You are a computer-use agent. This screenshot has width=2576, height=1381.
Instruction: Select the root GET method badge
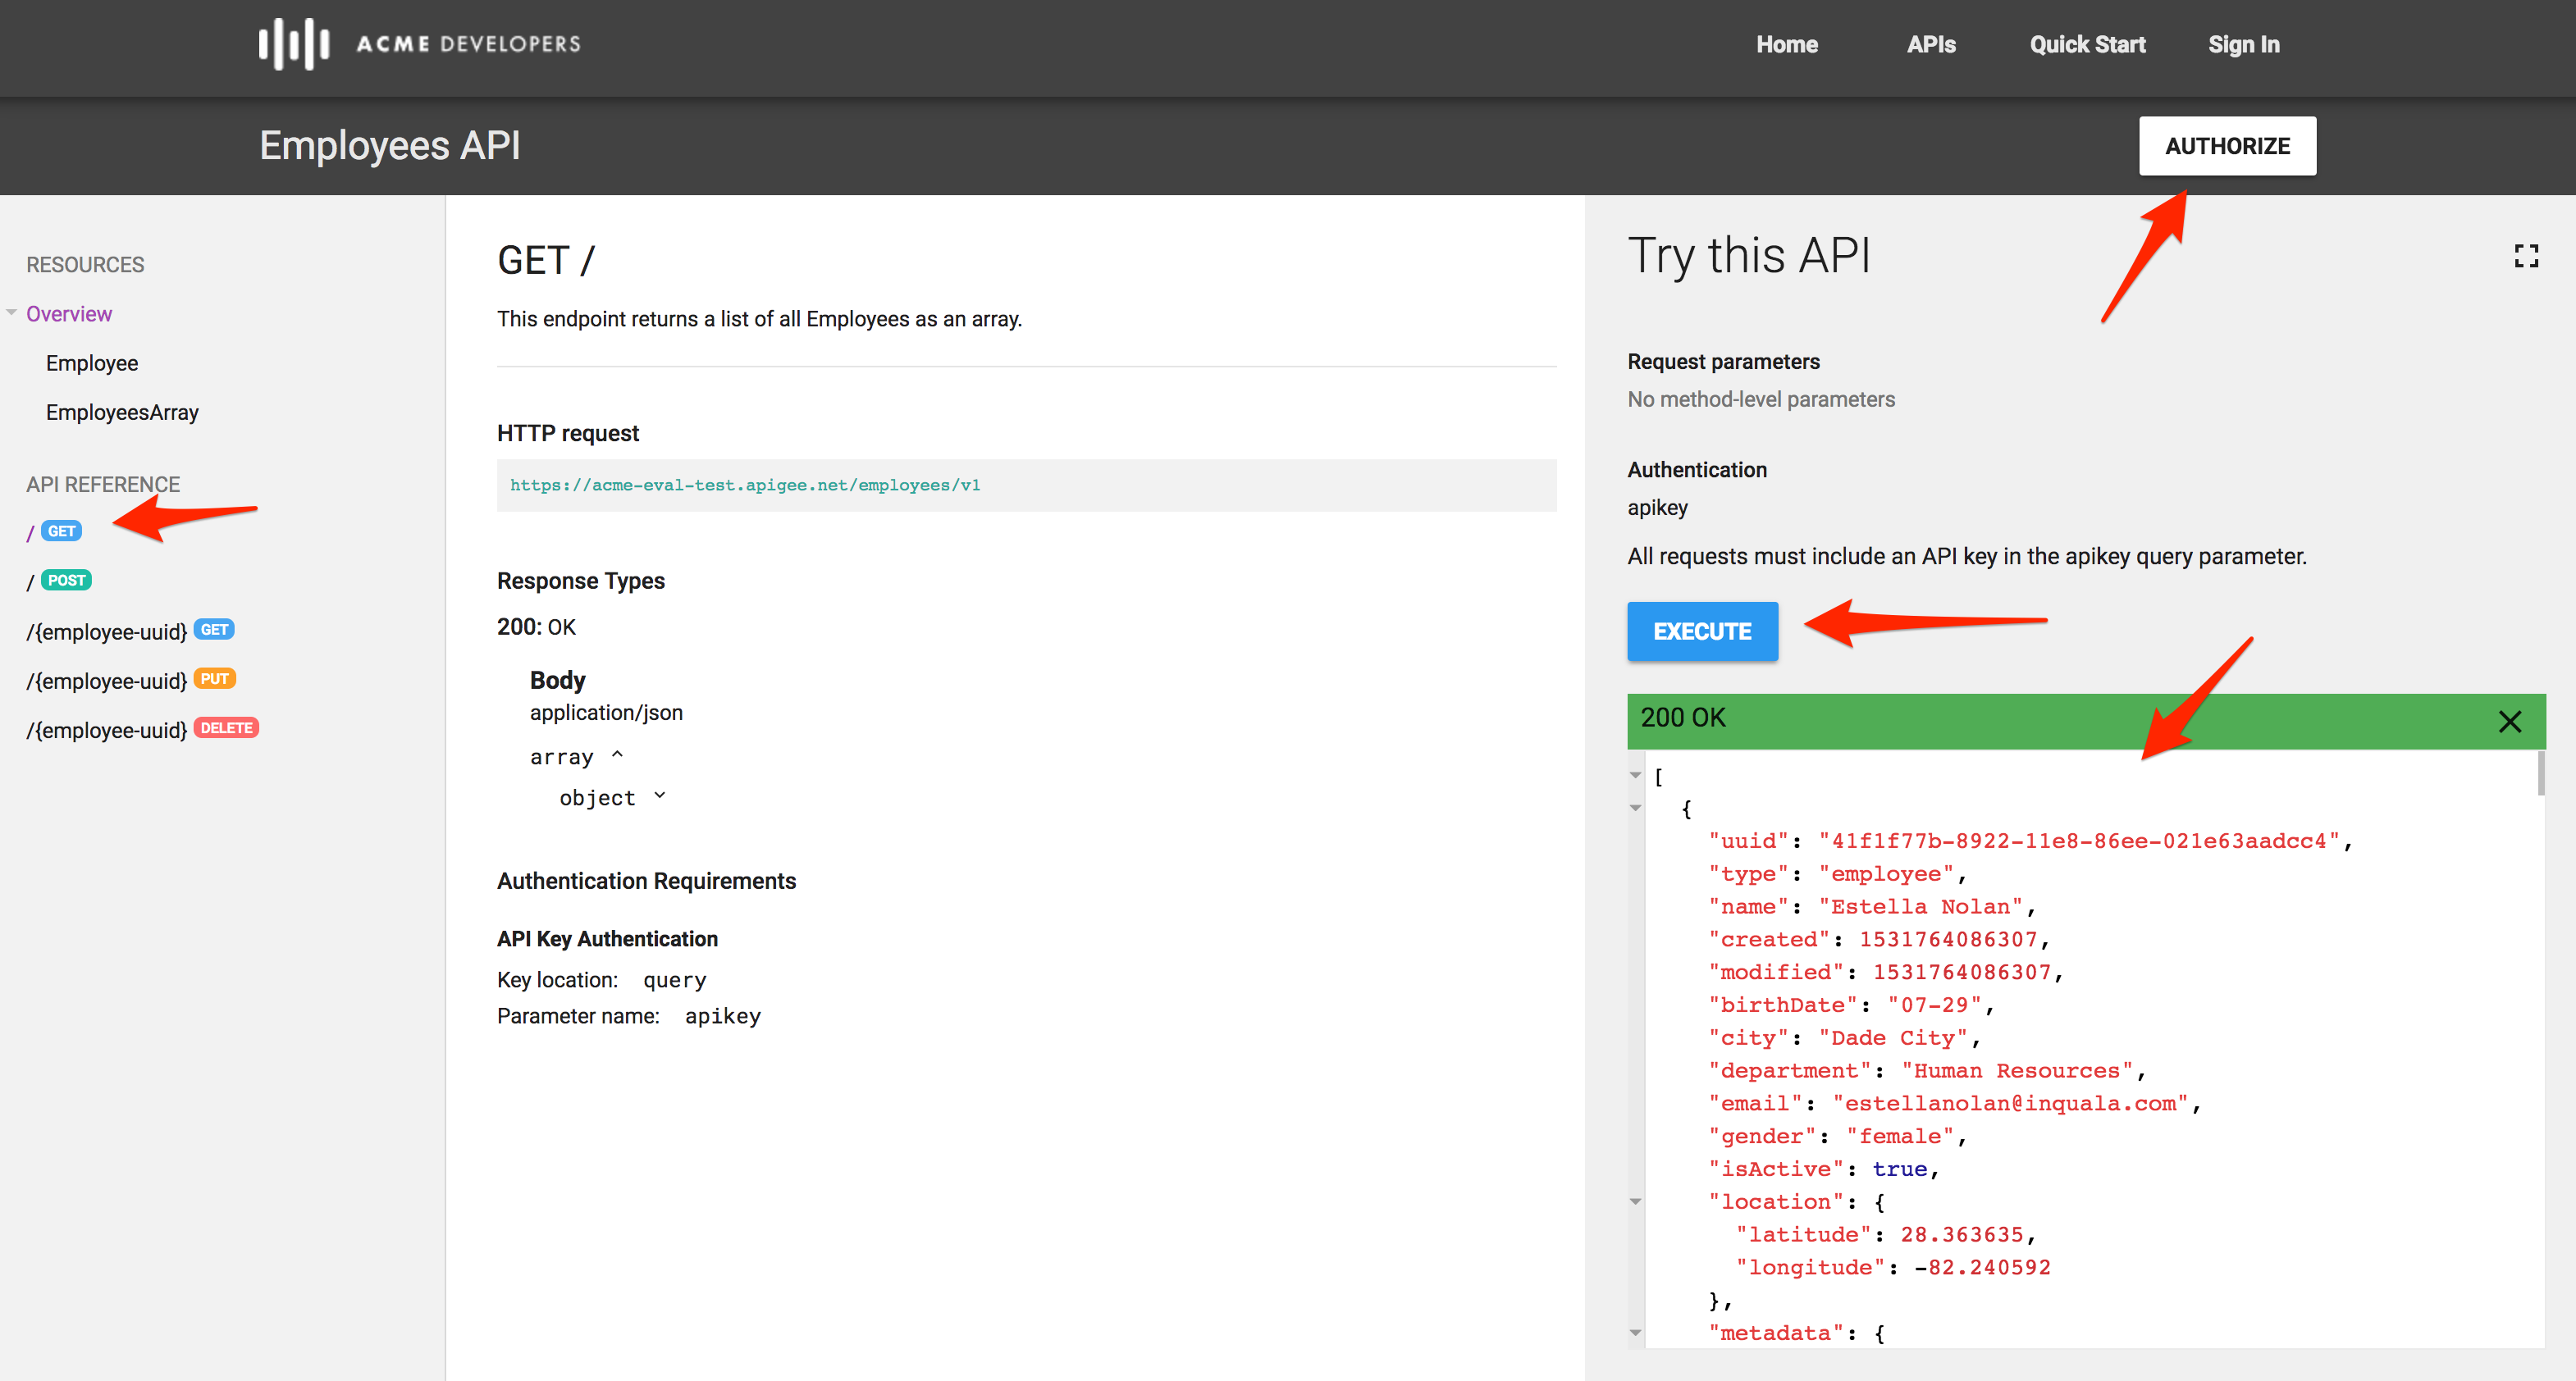click(61, 531)
